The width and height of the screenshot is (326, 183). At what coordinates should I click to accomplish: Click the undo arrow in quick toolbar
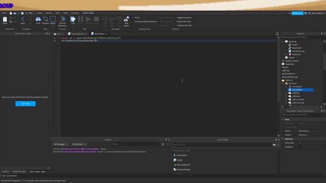point(31,13)
